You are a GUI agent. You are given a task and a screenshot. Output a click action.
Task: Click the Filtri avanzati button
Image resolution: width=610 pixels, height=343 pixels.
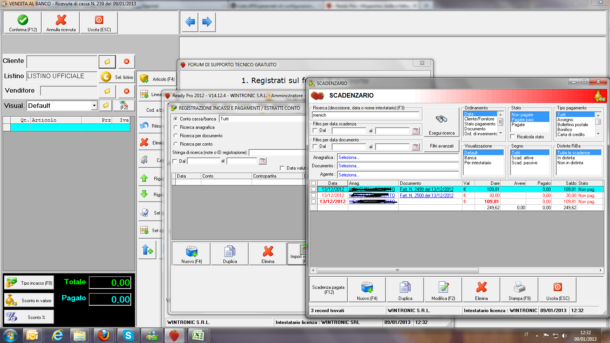pos(441,146)
